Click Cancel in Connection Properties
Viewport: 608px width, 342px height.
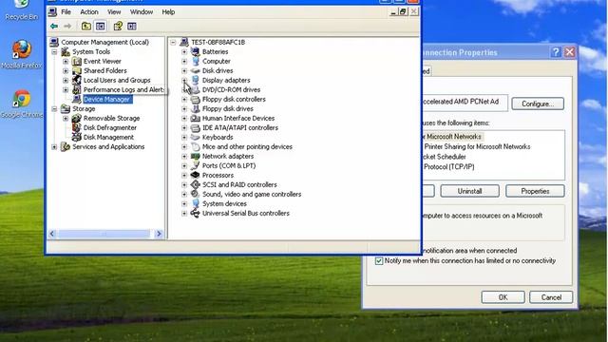(x=551, y=297)
